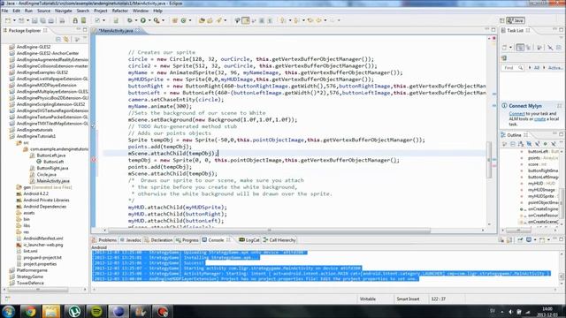Screen dimensions: 566x318
Task: Click the Console Pin icon
Action: (x=520, y=239)
